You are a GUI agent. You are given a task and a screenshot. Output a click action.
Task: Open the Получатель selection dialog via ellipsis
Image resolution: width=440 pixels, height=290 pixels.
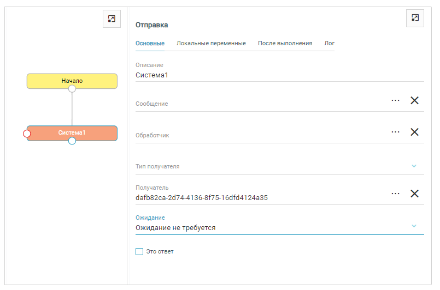tap(396, 194)
